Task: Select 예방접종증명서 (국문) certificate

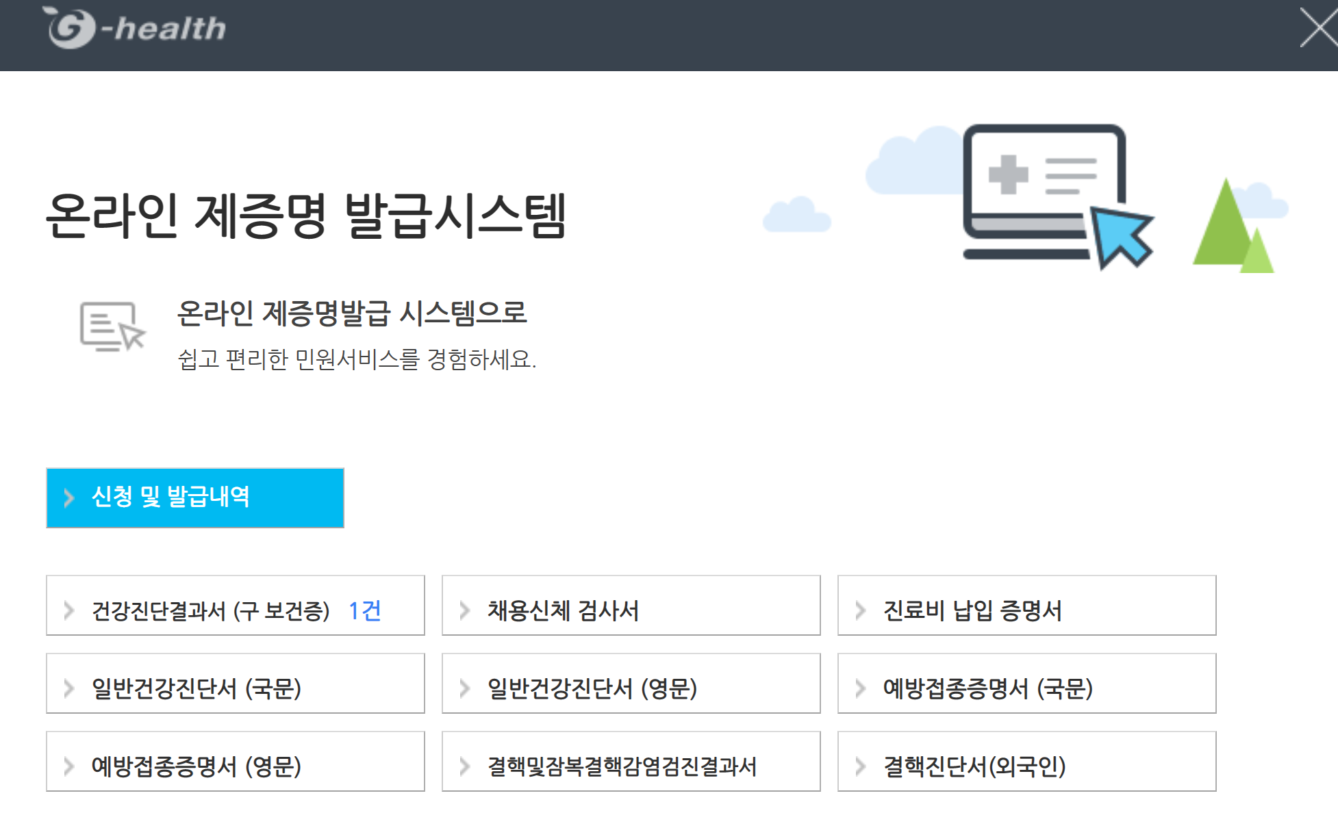Action: 988,688
